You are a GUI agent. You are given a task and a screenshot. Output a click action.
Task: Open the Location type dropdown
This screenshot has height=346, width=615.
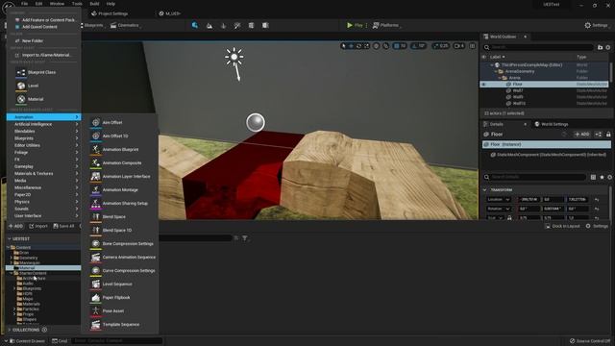[499, 199]
